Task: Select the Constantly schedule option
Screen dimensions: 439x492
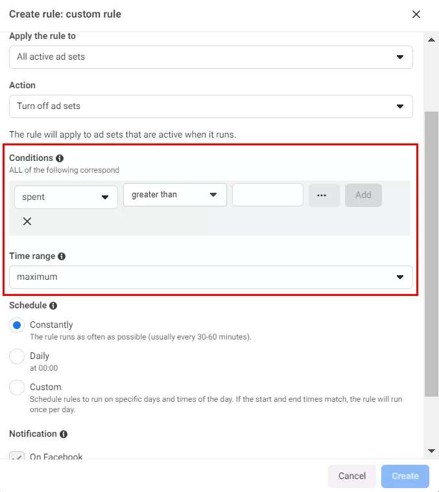Action: [x=17, y=325]
